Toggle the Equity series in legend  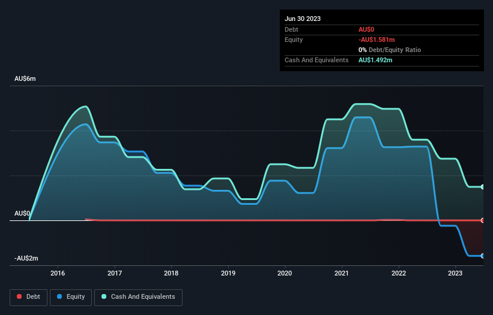pyautogui.click(x=71, y=297)
